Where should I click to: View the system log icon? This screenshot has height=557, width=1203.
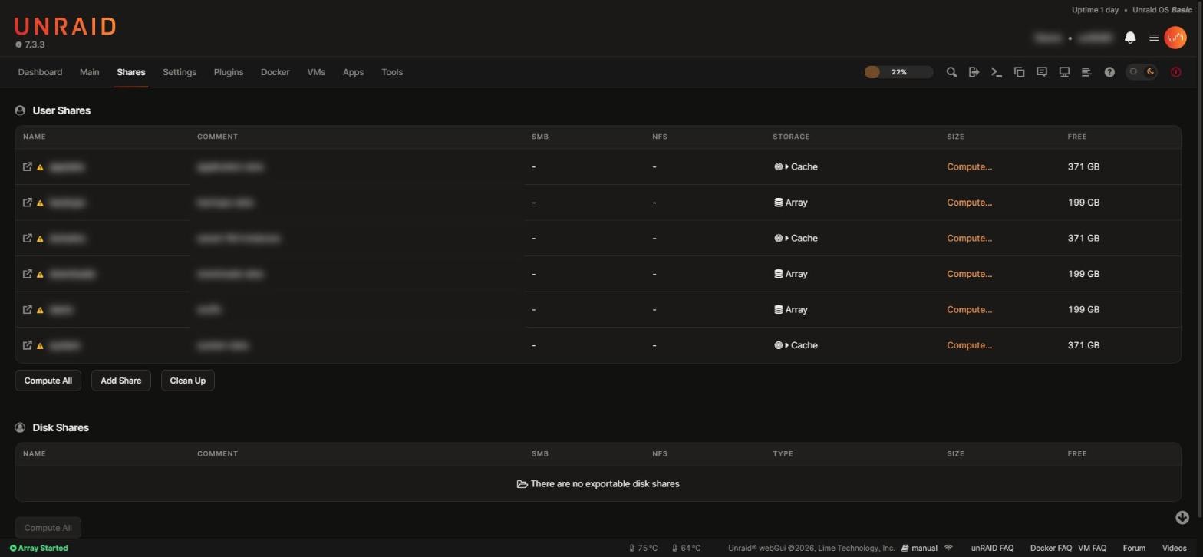click(x=1086, y=72)
